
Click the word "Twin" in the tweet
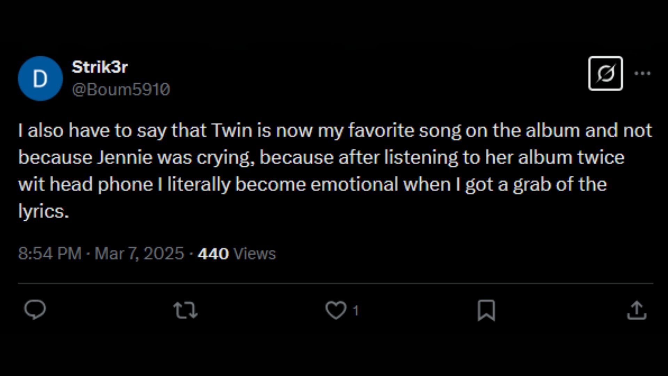click(x=232, y=131)
